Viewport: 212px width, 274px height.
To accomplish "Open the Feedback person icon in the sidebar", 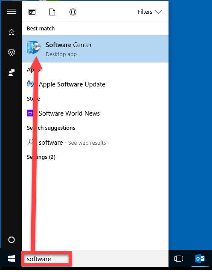I will (x=12, y=73).
